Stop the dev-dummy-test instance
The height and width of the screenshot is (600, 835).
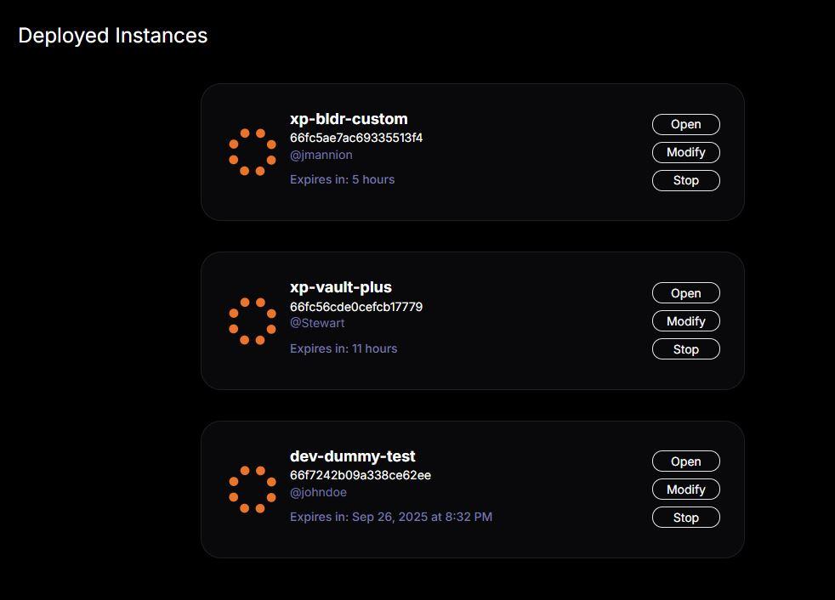click(686, 518)
